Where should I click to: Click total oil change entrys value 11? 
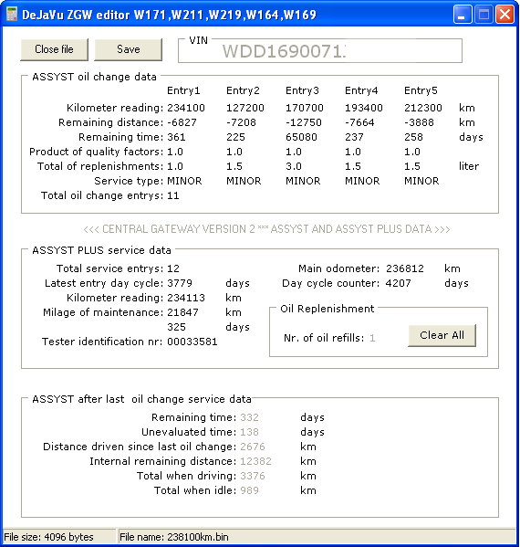point(173,195)
